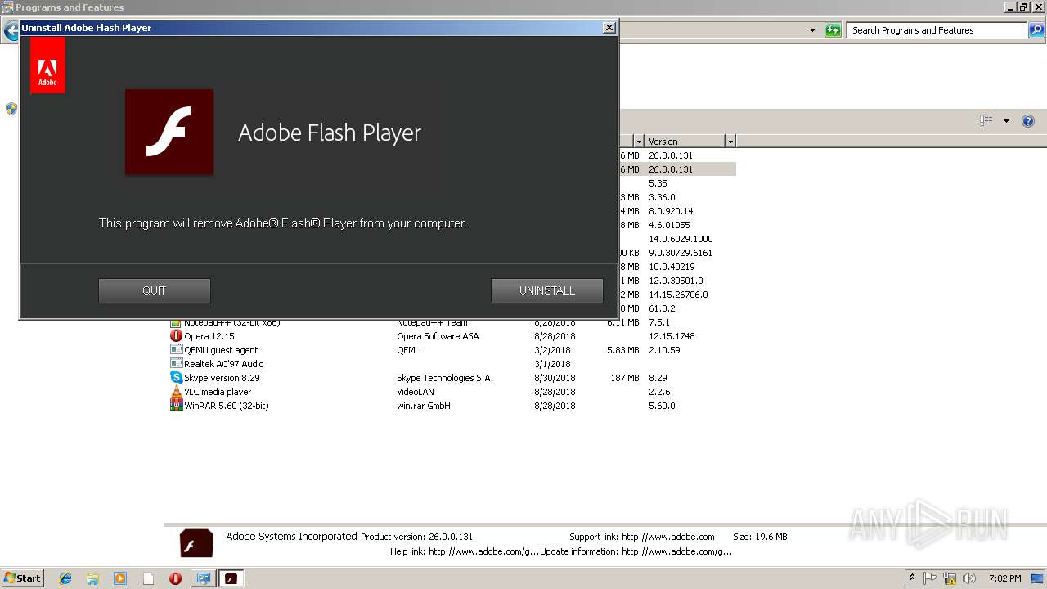Image resolution: width=1047 pixels, height=589 pixels.
Task: Switch to Flash uninstaller taskbar button
Action: tap(231, 578)
